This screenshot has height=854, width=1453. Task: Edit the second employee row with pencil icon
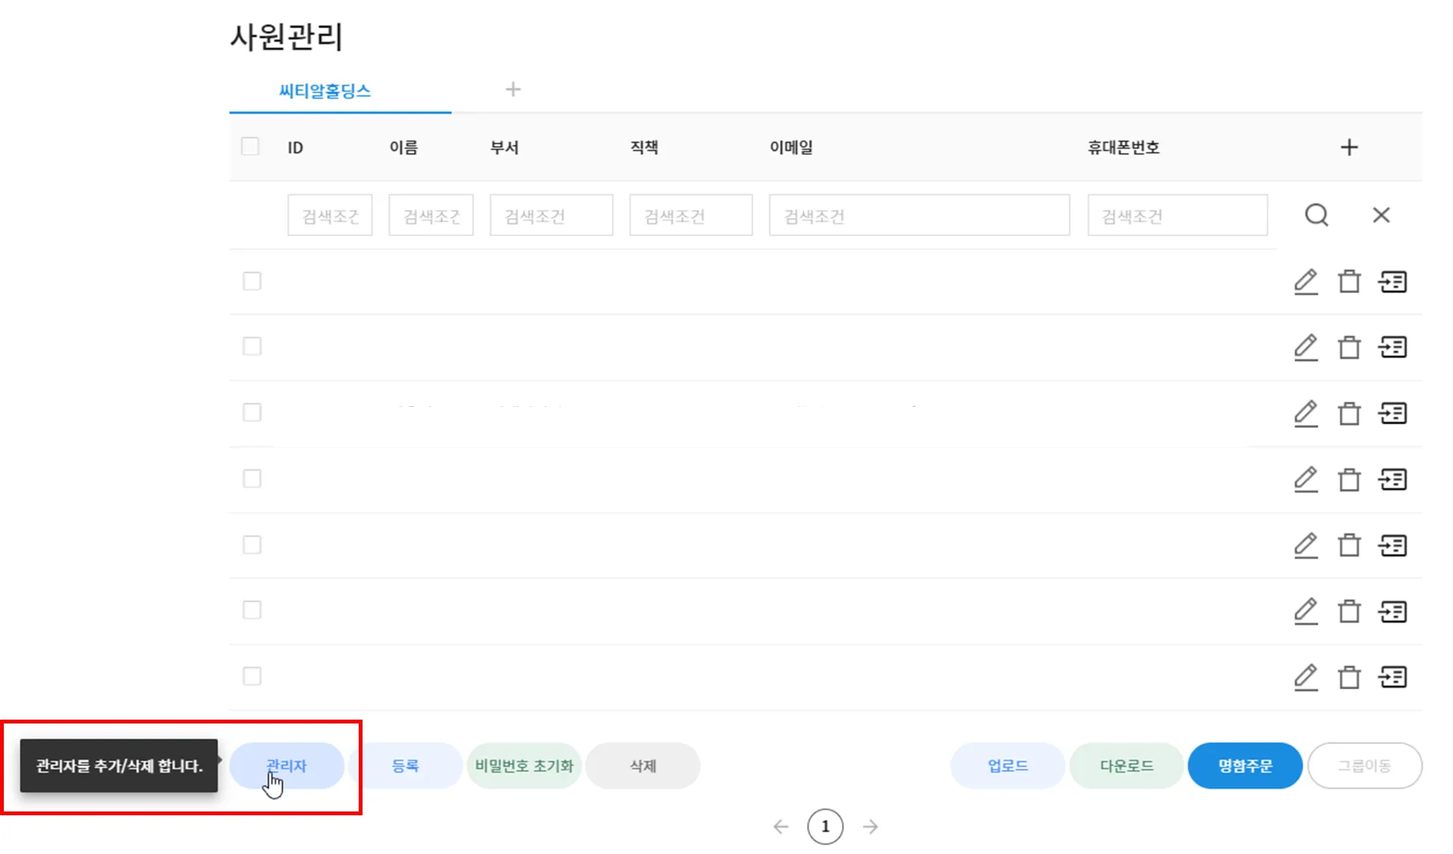1306,347
